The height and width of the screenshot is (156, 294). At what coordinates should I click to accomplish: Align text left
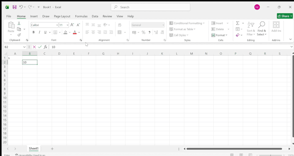tap(87, 32)
